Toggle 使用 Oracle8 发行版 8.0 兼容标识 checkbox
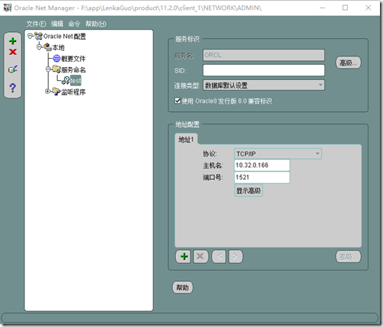The width and height of the screenshot is (383, 327). [x=177, y=101]
